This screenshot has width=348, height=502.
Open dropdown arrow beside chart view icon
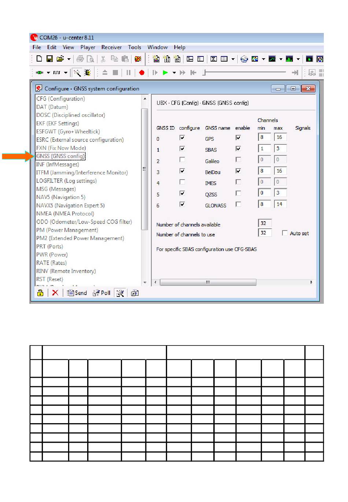(x=281, y=59)
